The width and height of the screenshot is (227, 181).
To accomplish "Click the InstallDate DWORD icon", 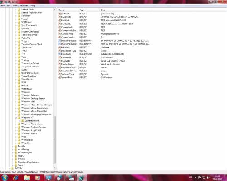I will [x=59, y=54].
